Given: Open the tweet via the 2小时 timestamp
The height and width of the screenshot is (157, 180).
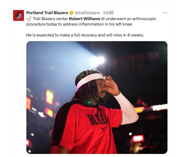Looking at the screenshot, I should point(108,13).
